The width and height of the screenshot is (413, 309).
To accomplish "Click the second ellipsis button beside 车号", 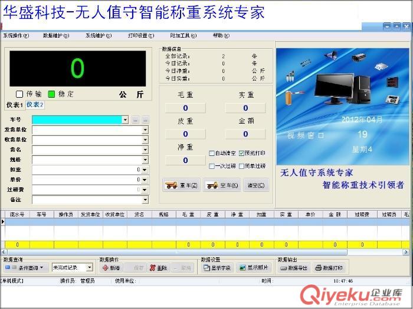I will point(145,120).
